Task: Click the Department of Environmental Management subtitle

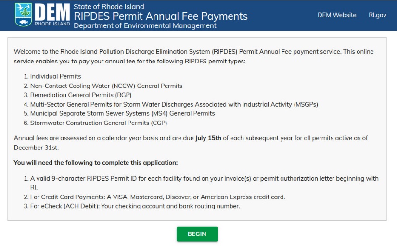Action: click(x=145, y=25)
